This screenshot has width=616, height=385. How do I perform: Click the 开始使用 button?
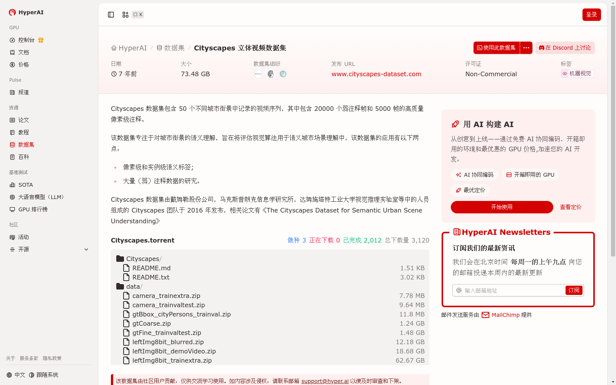[502, 207]
